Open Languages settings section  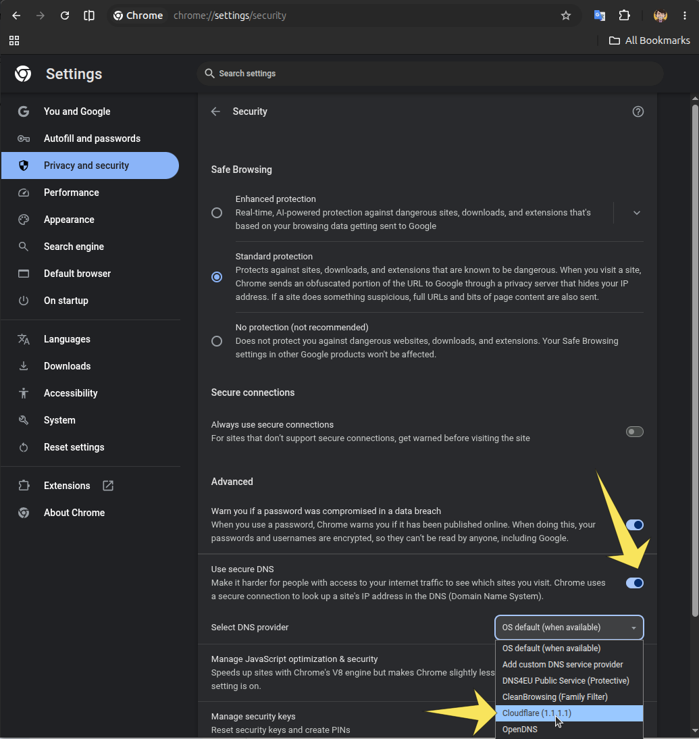click(x=90, y=339)
